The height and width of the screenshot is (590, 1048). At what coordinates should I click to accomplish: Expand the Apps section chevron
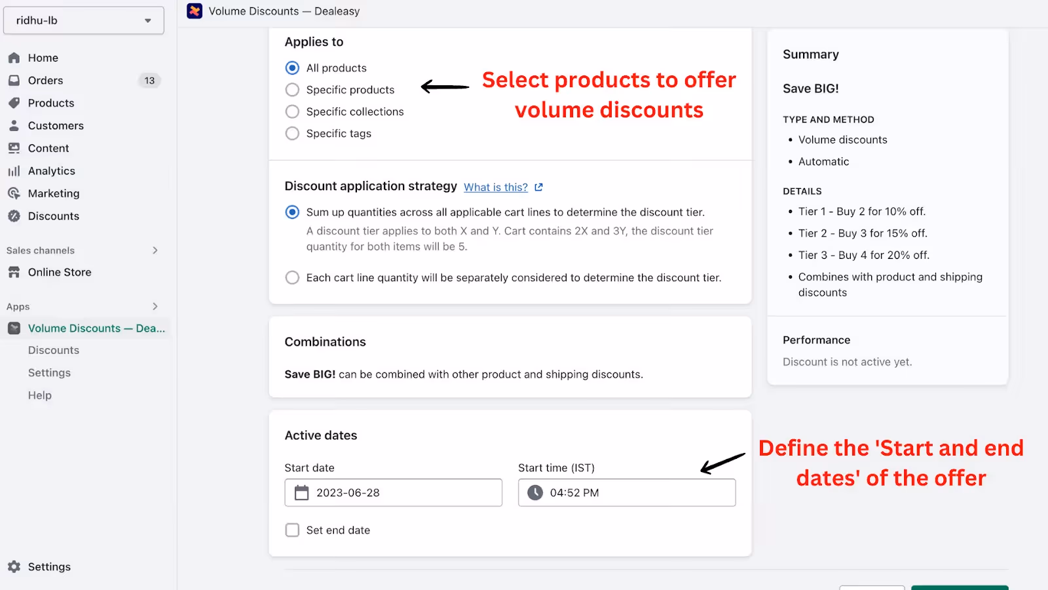click(x=155, y=307)
